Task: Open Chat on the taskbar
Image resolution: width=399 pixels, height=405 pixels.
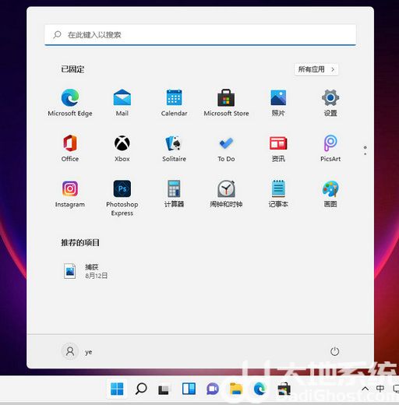Action: click(213, 389)
